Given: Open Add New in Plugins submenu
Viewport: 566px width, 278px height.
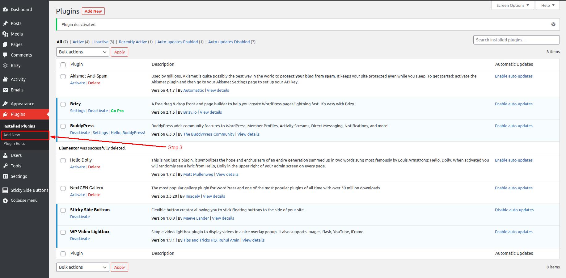Looking at the screenshot, I should 12,135.
